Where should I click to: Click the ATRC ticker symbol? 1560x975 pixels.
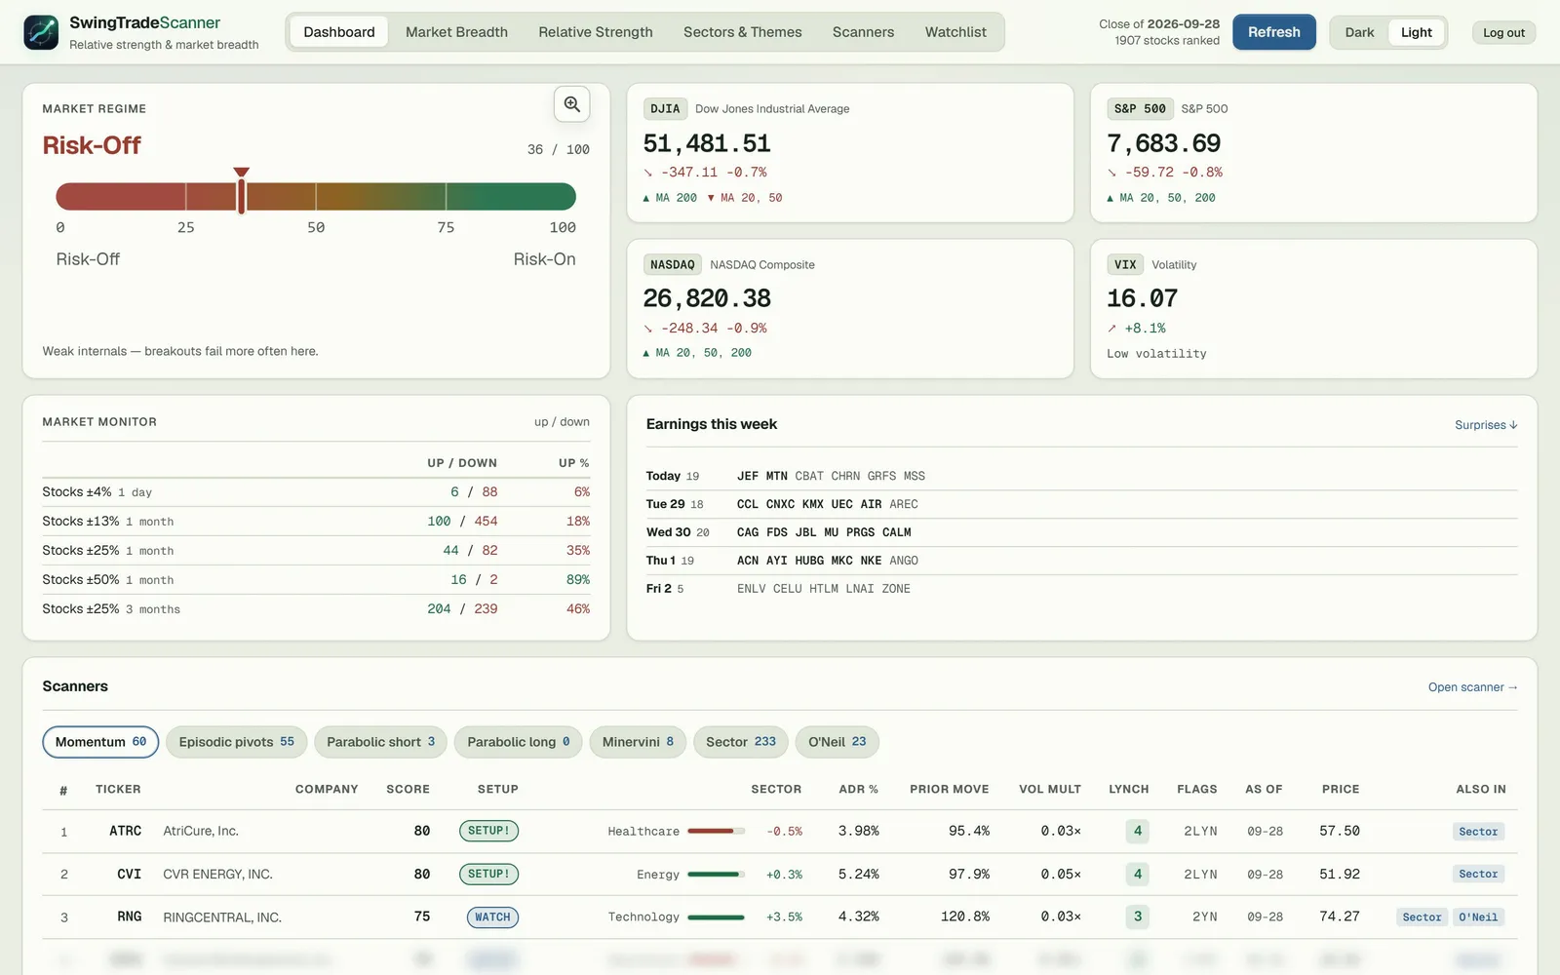coord(125,831)
